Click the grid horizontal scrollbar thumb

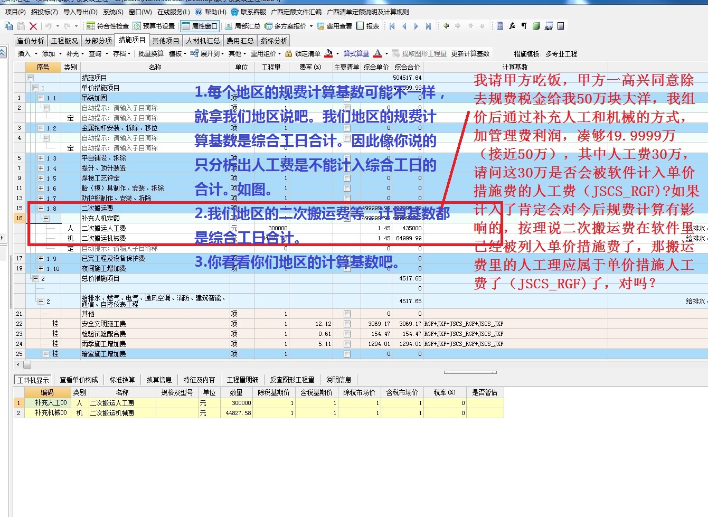(27, 364)
